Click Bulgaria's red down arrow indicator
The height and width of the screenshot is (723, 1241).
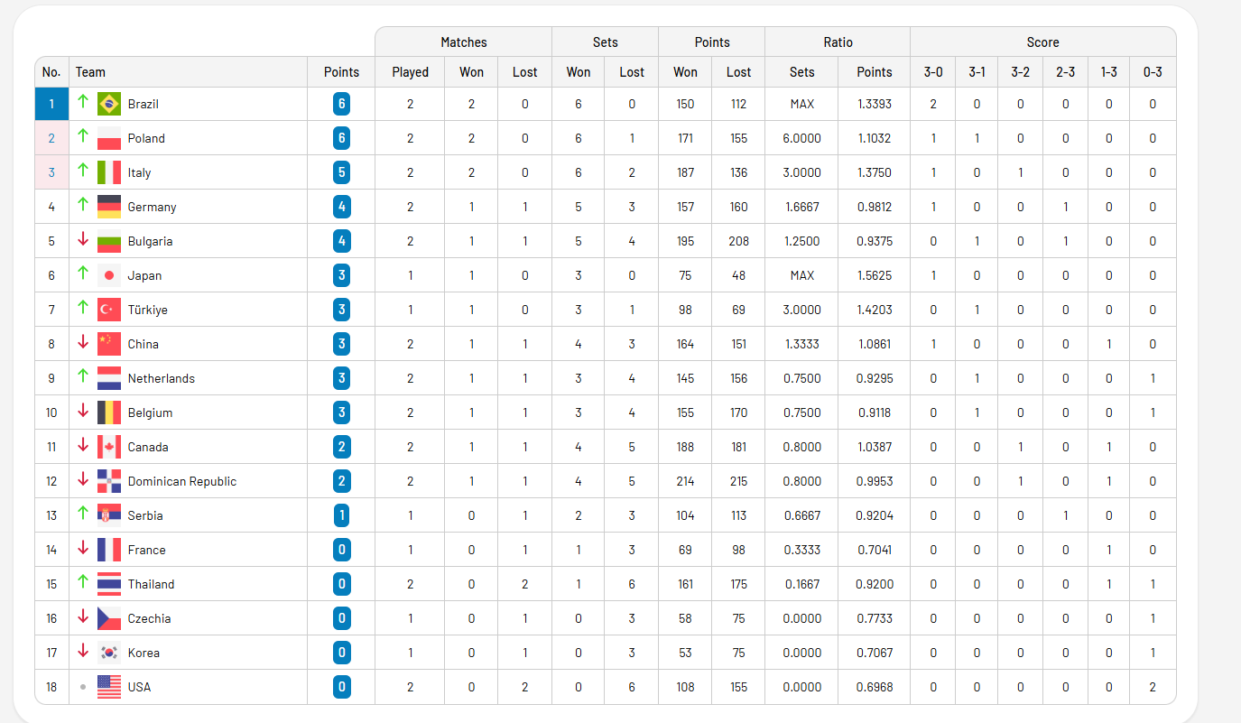(x=83, y=240)
